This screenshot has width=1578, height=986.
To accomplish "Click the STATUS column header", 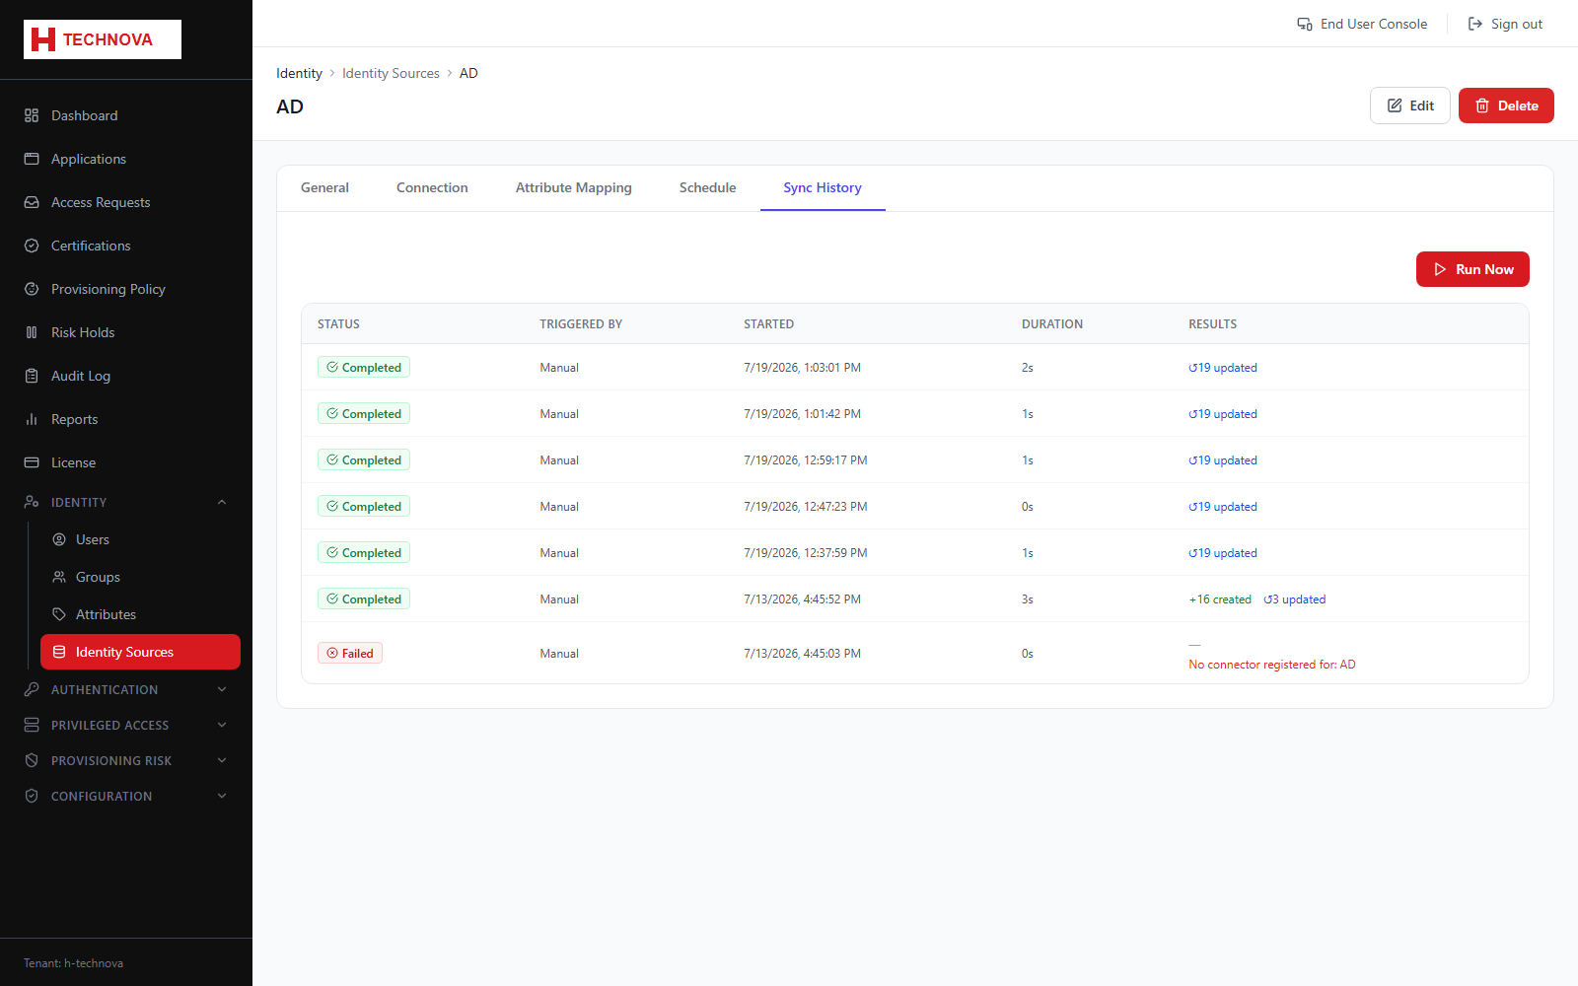I will (x=338, y=324).
